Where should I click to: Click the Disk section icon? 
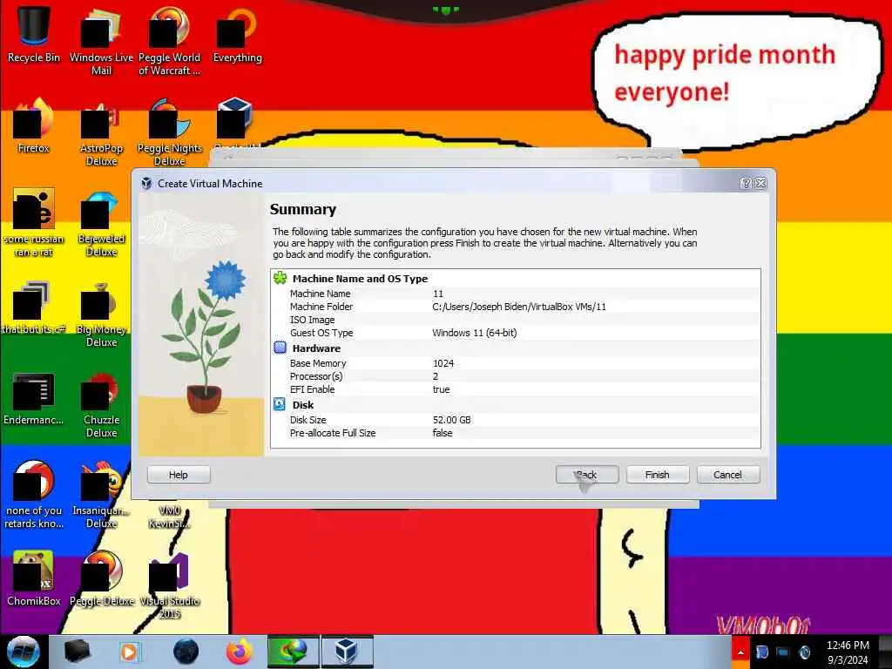[x=280, y=404]
